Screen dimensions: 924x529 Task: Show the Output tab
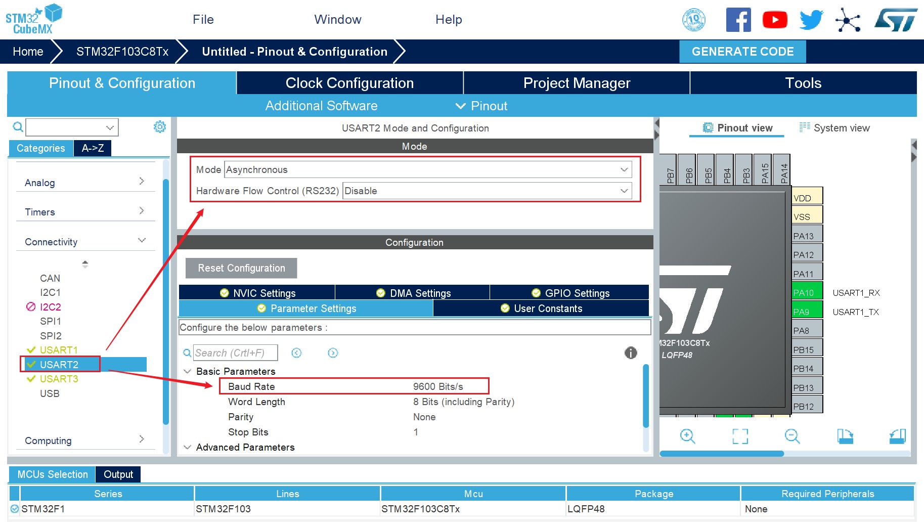(x=118, y=474)
